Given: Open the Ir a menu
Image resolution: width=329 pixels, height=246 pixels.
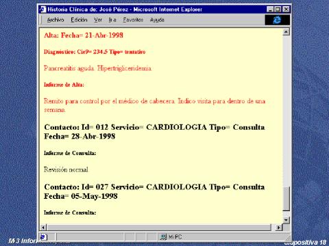Looking at the screenshot, I should click(x=112, y=20).
